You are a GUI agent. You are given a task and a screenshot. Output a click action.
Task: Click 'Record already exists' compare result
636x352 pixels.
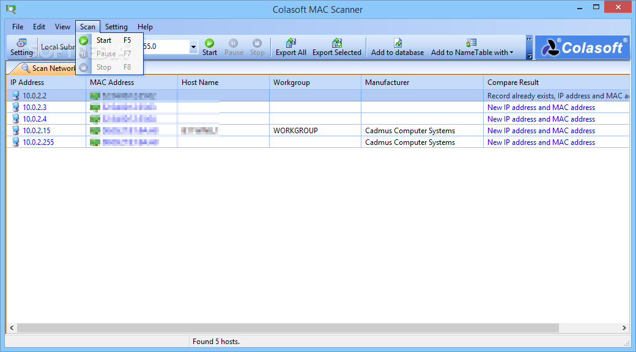pyautogui.click(x=558, y=96)
